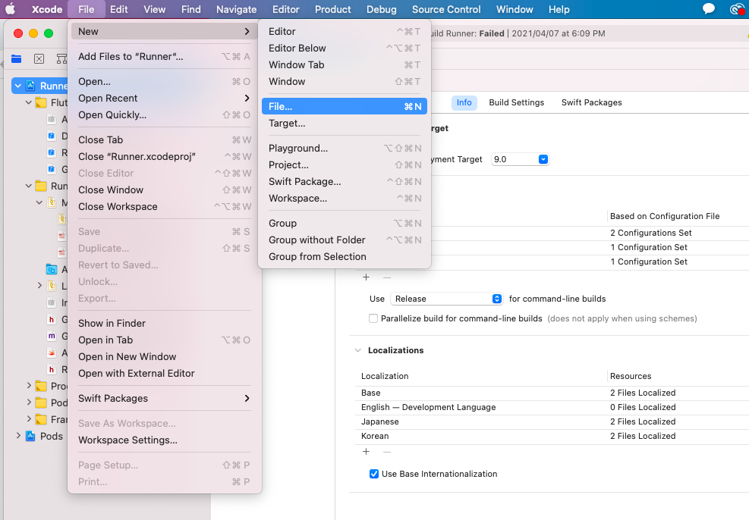This screenshot has height=520, width=749.
Task: Show the source control navigator icon
Action: 39,58
